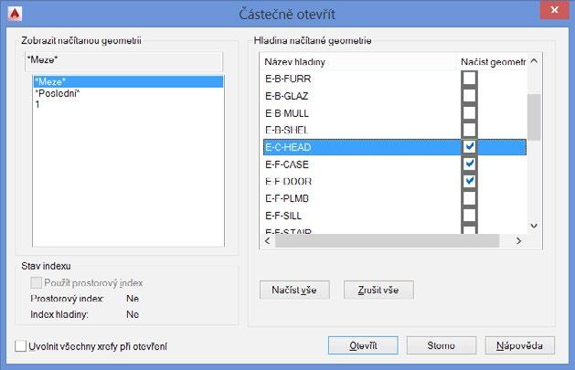Click the AutoCAD logo icon in title bar
Screen dimensions: 575x370
coord(15,14)
